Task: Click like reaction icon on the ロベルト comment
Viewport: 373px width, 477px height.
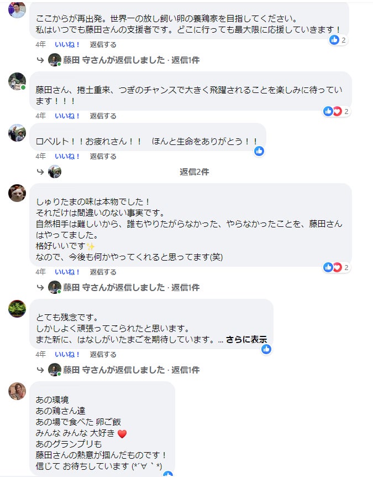Action: [259, 151]
